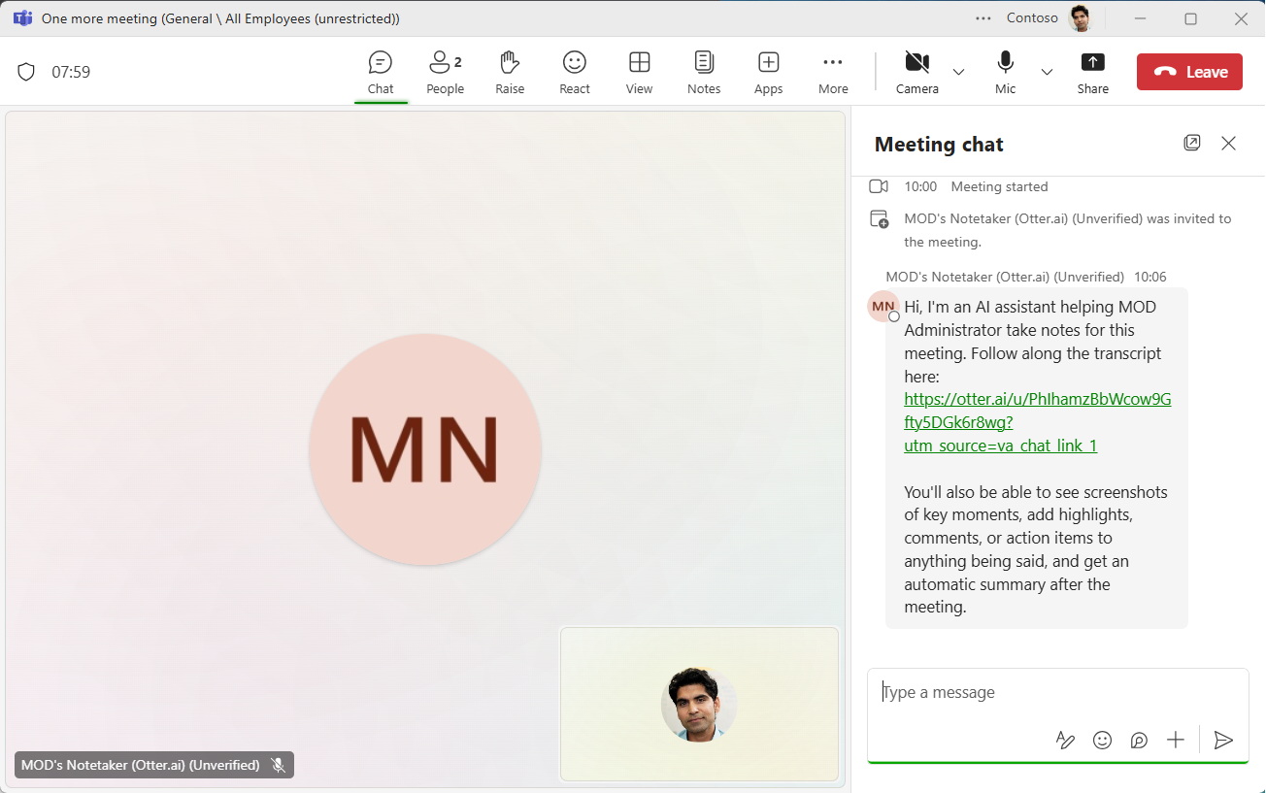Open text formatting options for chat
Viewport: 1266px width, 793px height.
tap(1065, 740)
